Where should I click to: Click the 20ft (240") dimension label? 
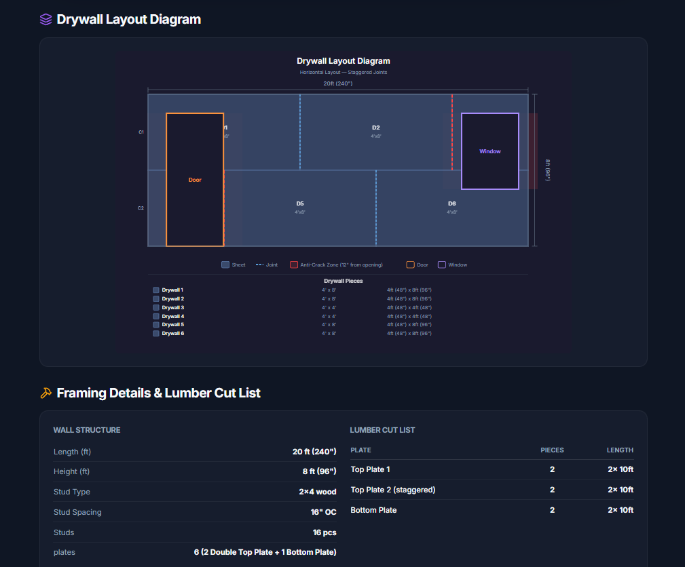tap(337, 84)
